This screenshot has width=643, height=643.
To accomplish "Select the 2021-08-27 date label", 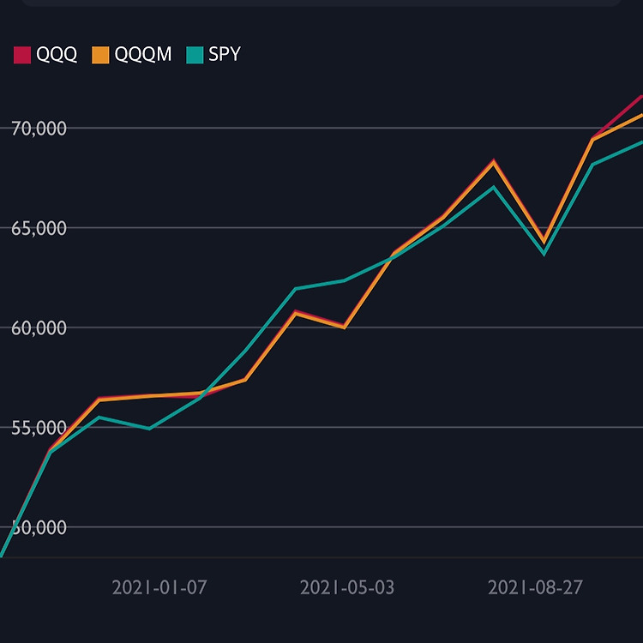I will point(535,587).
